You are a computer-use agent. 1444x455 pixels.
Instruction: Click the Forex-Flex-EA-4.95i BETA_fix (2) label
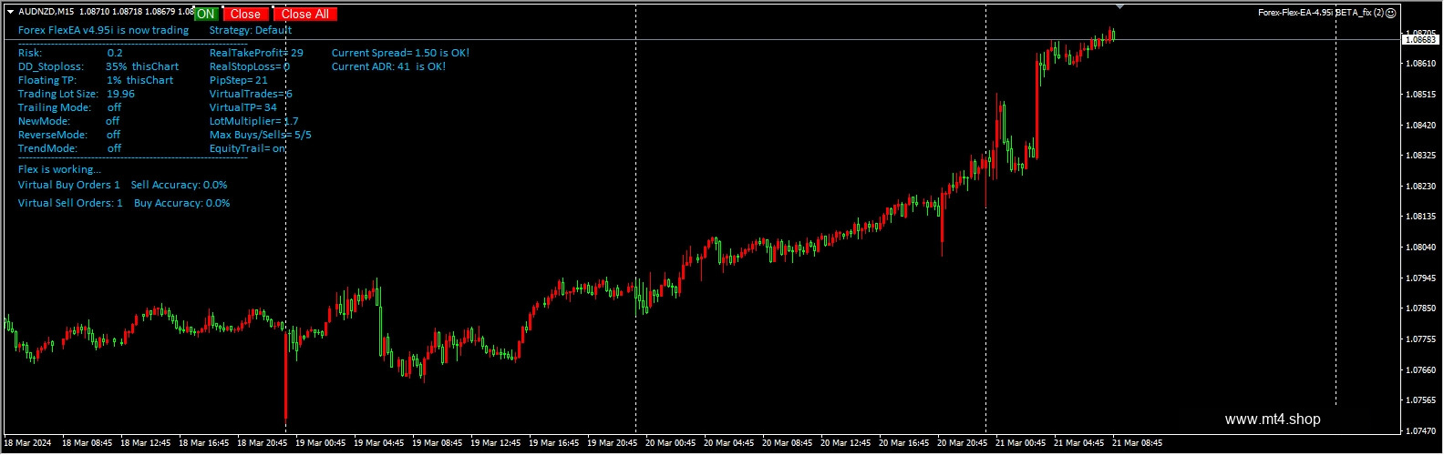tap(1320, 13)
